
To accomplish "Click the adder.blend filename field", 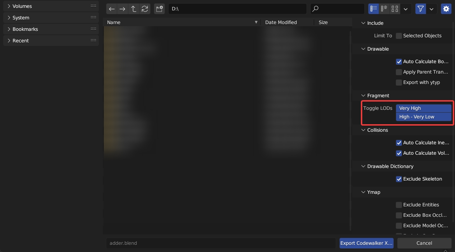I will pos(221,243).
